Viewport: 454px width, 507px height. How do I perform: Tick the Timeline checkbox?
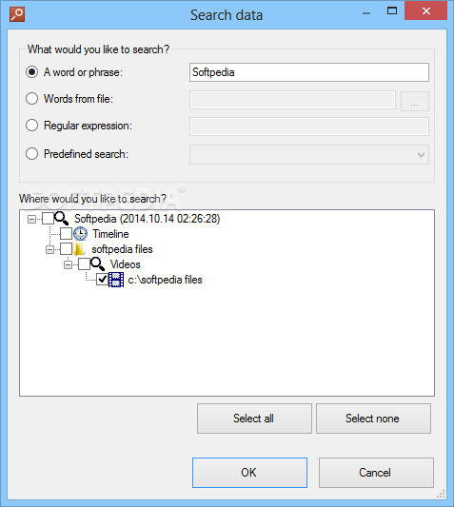click(x=66, y=233)
